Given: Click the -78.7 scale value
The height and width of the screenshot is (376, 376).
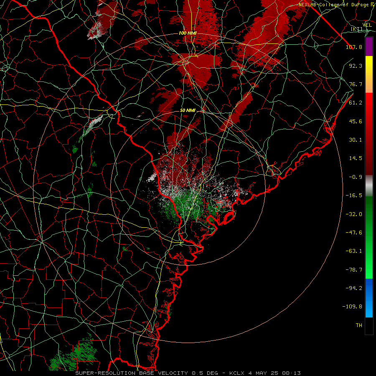Looking at the screenshot, I should click(354, 270).
